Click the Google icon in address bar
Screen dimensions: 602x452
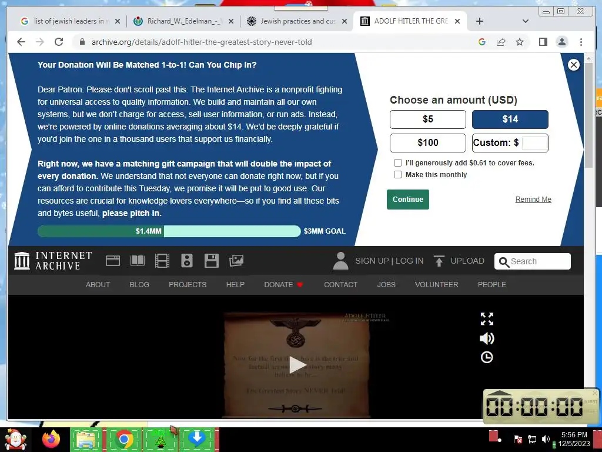(482, 42)
